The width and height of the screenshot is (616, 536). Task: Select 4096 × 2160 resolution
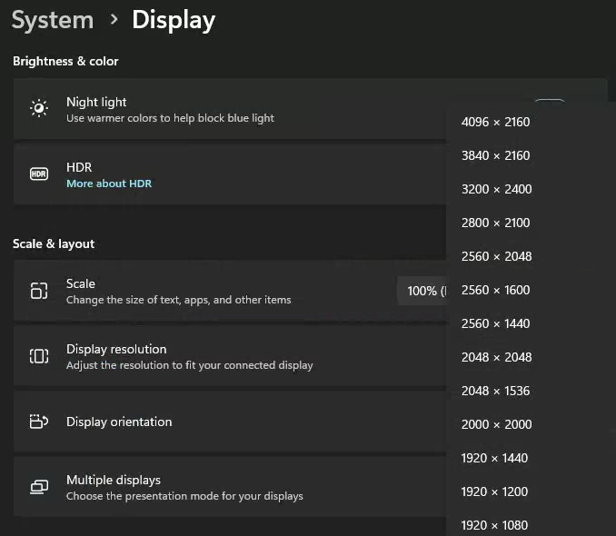495,122
